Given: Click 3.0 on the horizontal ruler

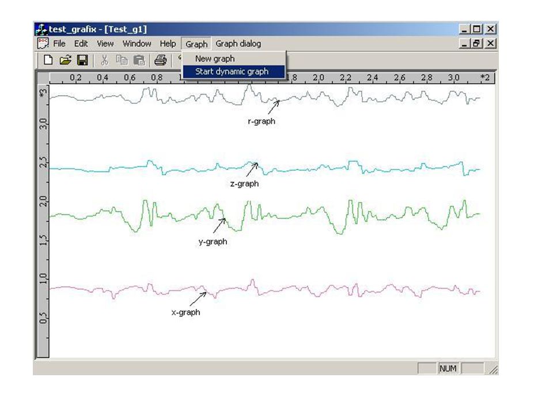Looking at the screenshot, I should pos(453,77).
